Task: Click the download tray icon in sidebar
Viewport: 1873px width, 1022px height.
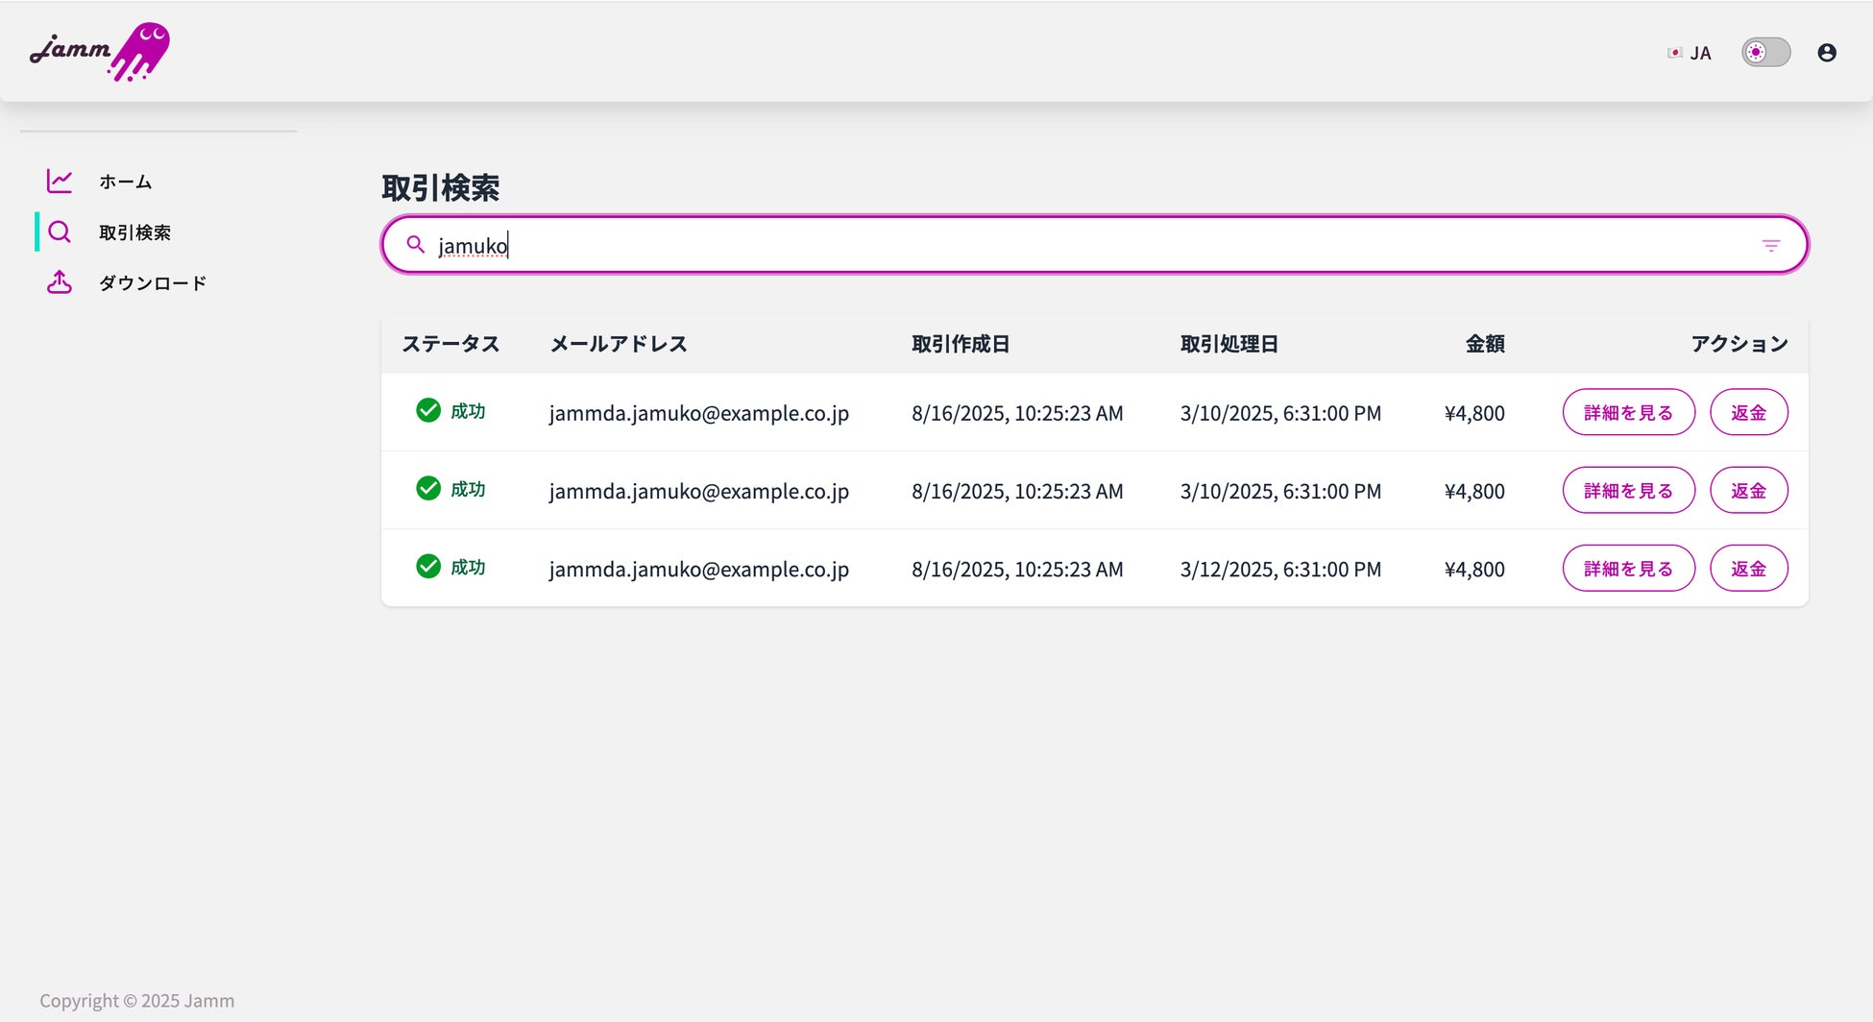Action: pos(60,282)
